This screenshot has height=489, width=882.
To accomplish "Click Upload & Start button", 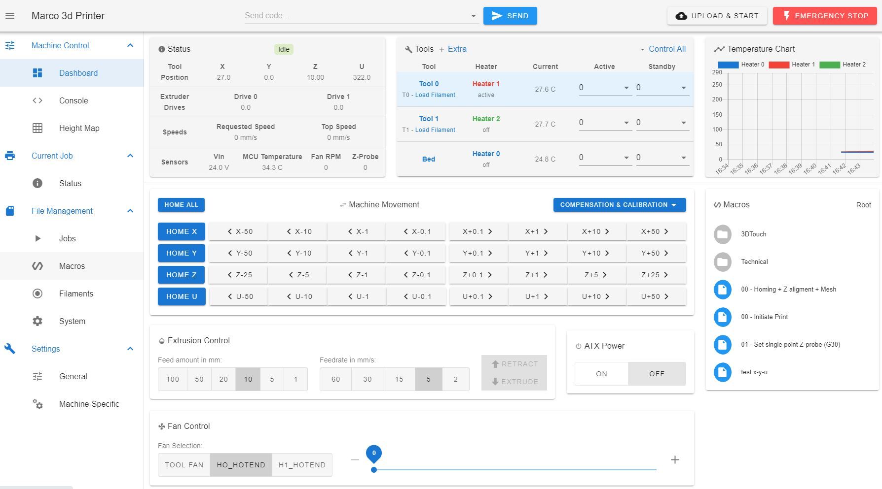I will [717, 16].
